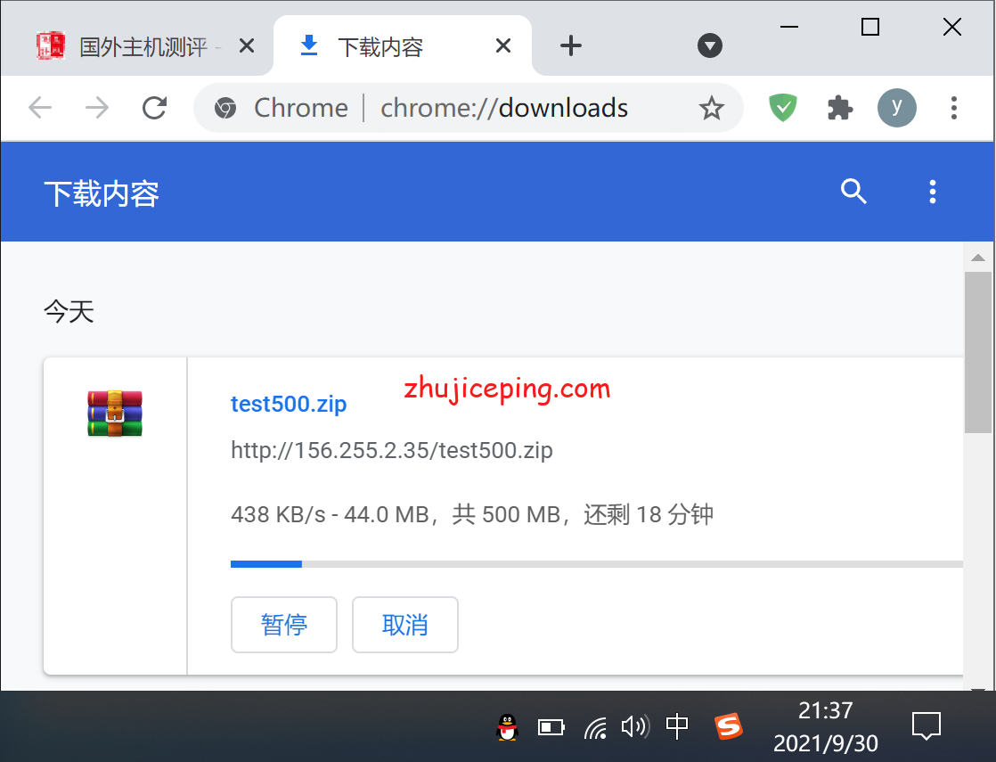This screenshot has width=996, height=762.
Task: Cancel the download with 取消 button
Action: [405, 625]
